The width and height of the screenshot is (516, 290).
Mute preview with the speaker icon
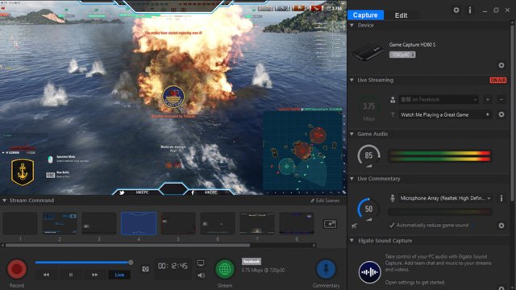pyautogui.click(x=201, y=275)
